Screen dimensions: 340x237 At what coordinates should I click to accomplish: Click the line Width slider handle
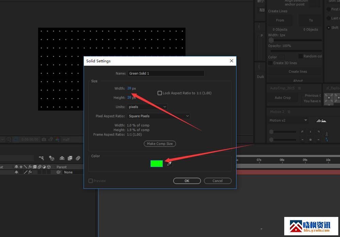point(271,40)
